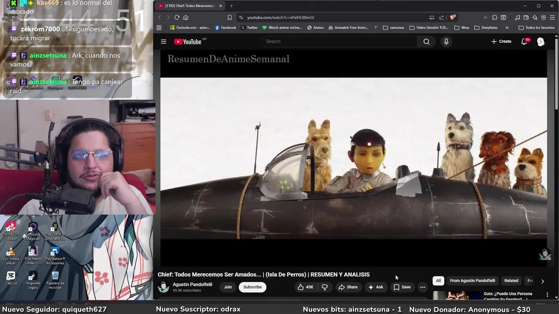Start voice search with the microphone
559x314 pixels.
pyautogui.click(x=446, y=41)
